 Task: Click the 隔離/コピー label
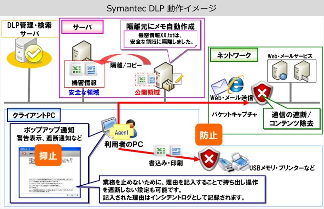point(126,65)
